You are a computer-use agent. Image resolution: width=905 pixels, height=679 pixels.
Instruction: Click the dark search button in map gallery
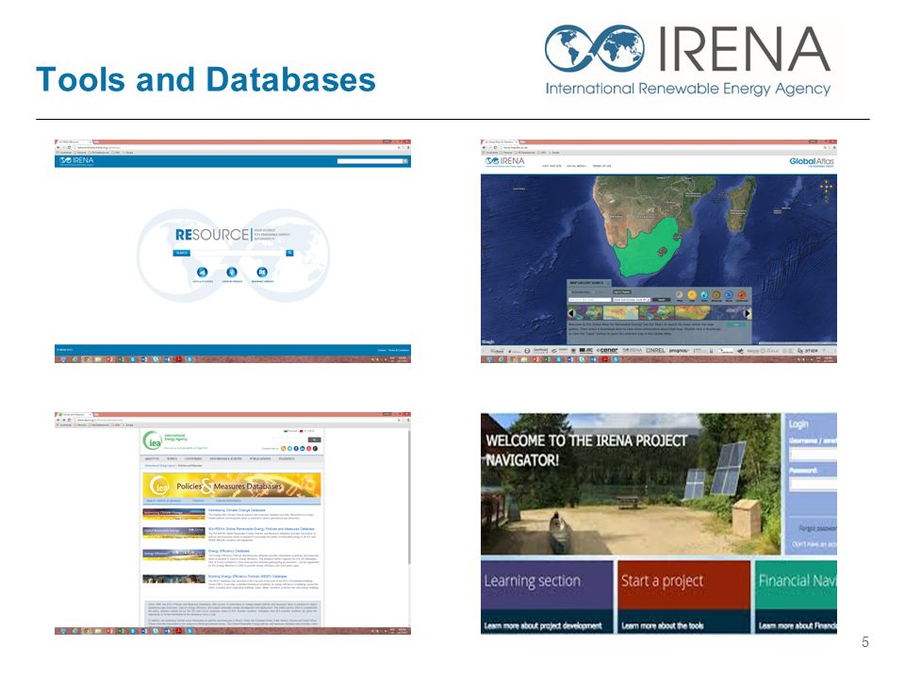point(662,300)
